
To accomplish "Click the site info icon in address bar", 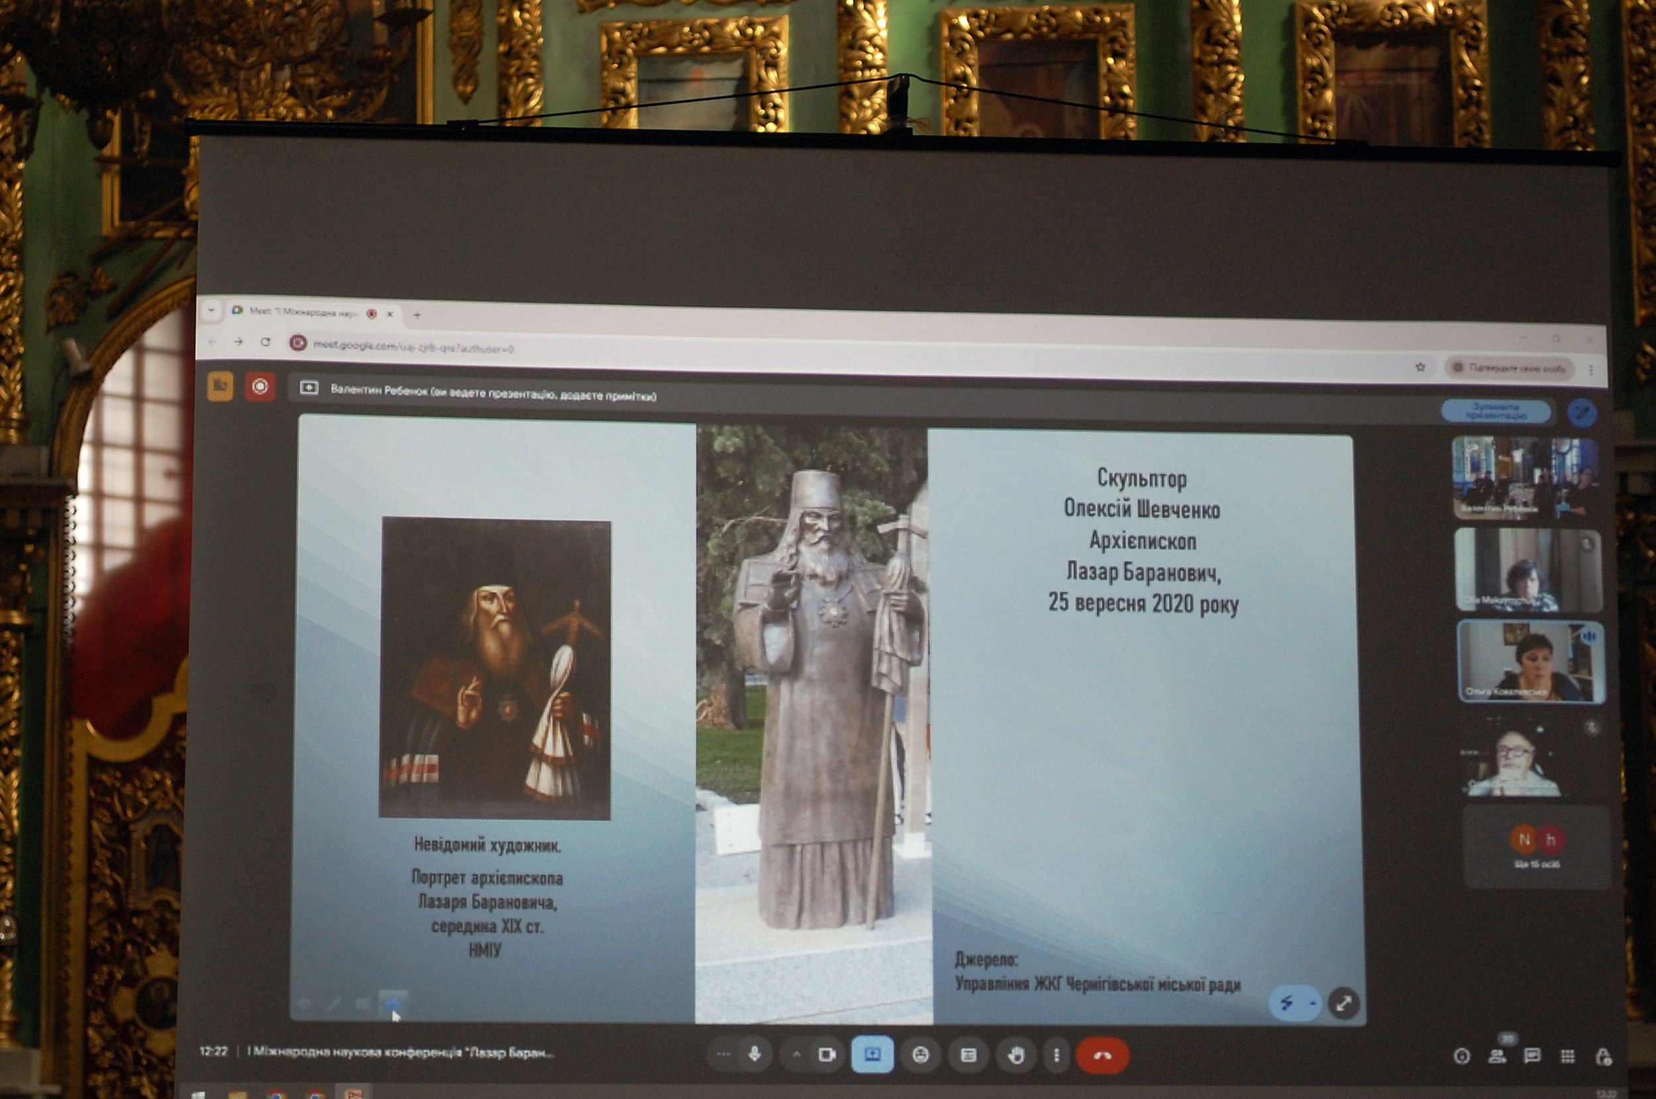I will coord(298,342).
